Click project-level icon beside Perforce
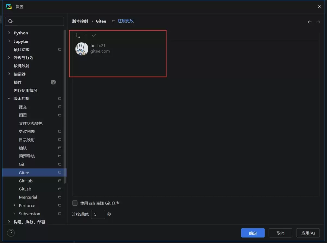The height and width of the screenshot is (243, 327). (60, 205)
